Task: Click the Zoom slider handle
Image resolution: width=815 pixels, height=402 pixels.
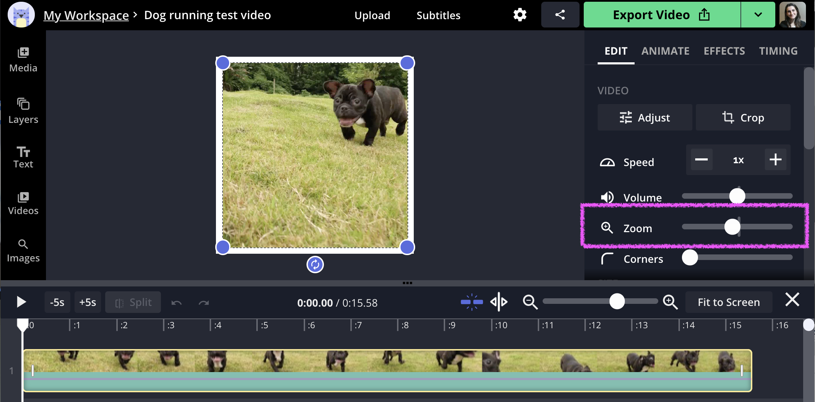Action: pos(732,227)
